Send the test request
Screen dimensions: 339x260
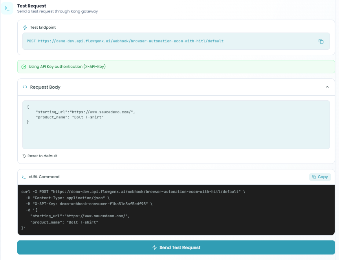coord(176,247)
